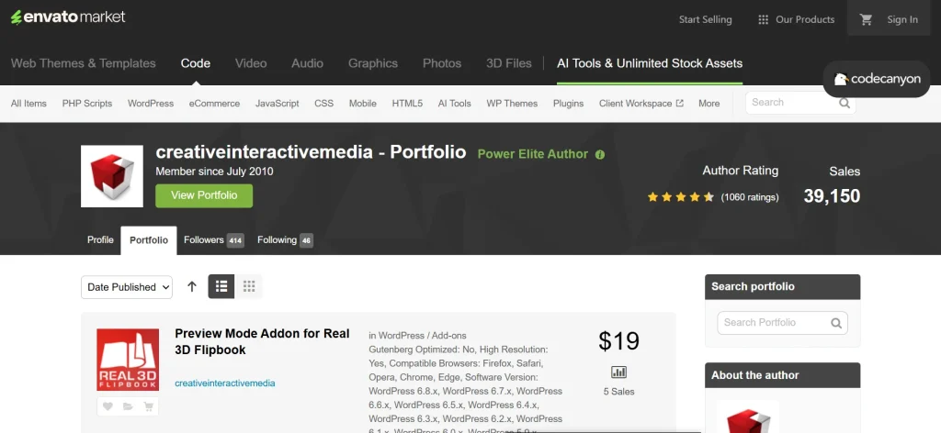
Task: Click the CodeCanyon badge logo
Action: tap(877, 79)
